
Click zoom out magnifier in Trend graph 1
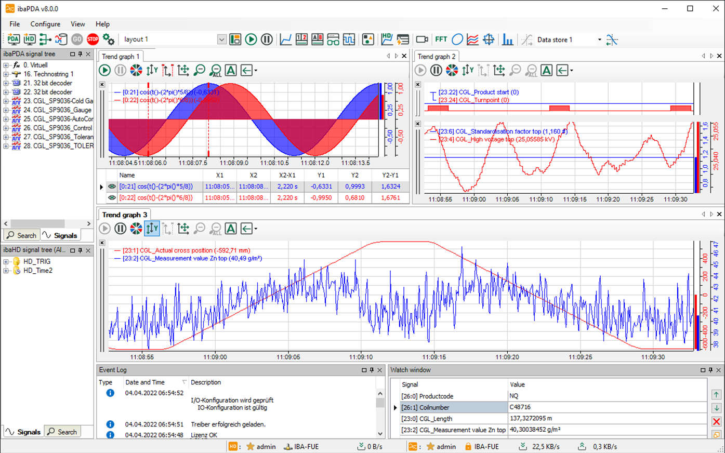click(x=199, y=70)
